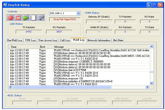Open the User Access Log tab
The width and height of the screenshot is (165, 110).
pos(48,40)
